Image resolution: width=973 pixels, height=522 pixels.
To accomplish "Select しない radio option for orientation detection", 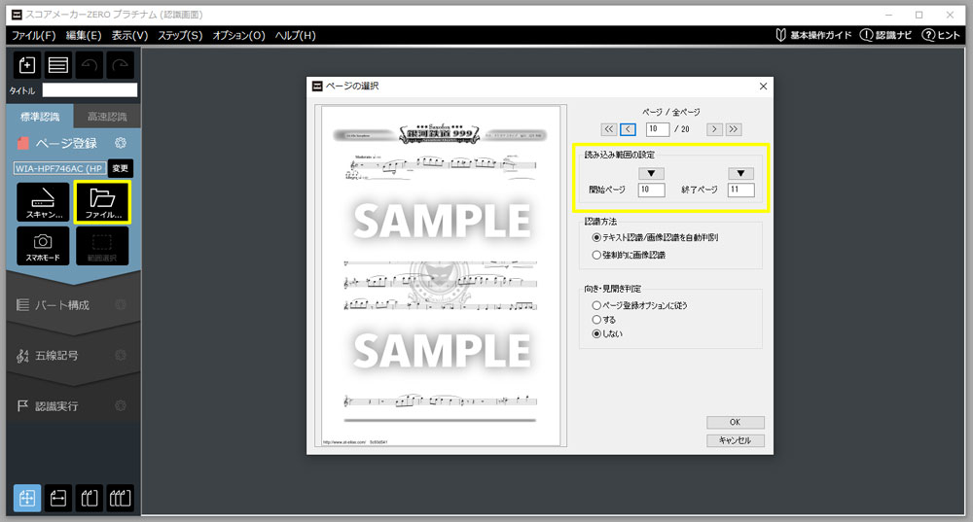I will [x=607, y=333].
